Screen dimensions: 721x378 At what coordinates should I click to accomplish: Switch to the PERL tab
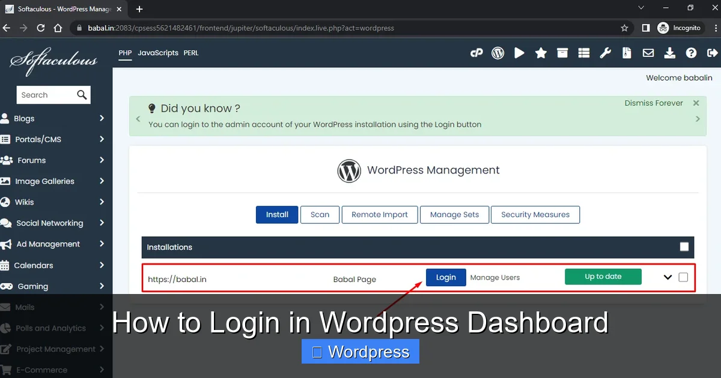(191, 53)
